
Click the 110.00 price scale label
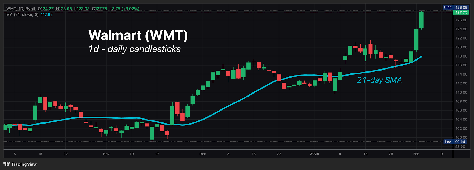[461, 92]
